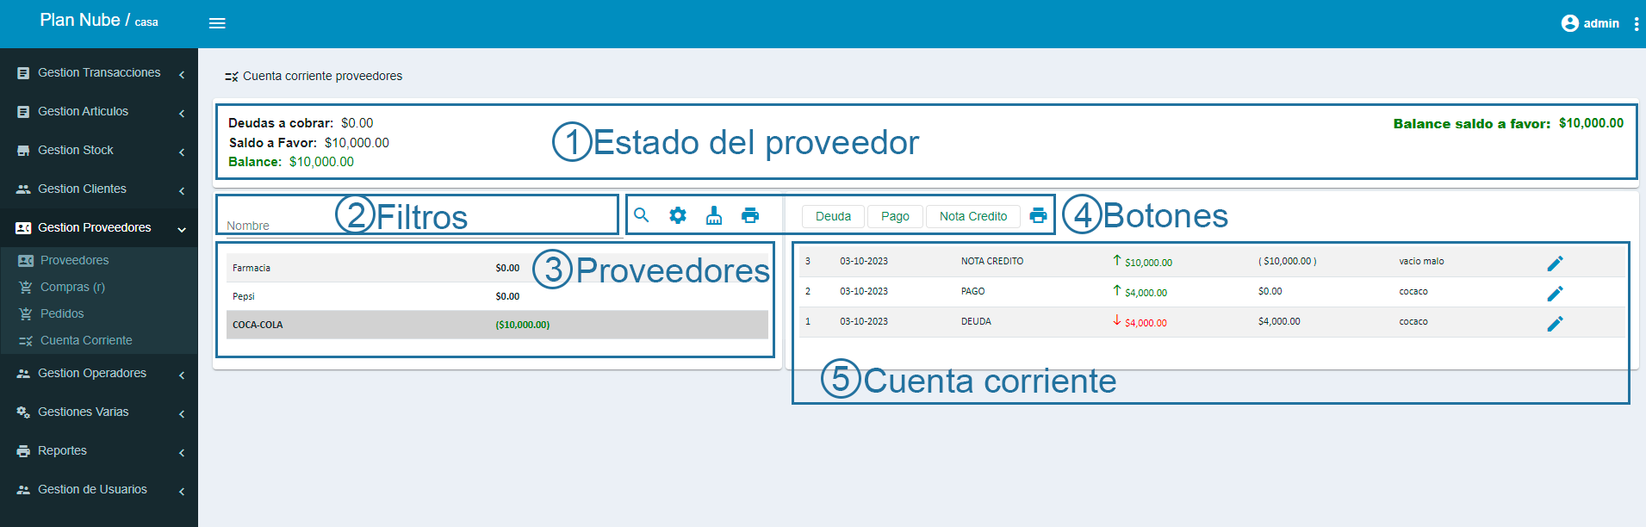Click the Compras (r) cart icon
Viewport: 1646px width, 527px height.
pos(26,287)
